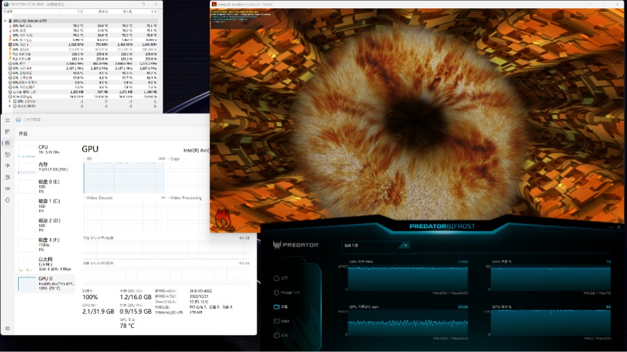
Task: Select Disk 0 (E:) in performance list
Action: [x=45, y=186]
